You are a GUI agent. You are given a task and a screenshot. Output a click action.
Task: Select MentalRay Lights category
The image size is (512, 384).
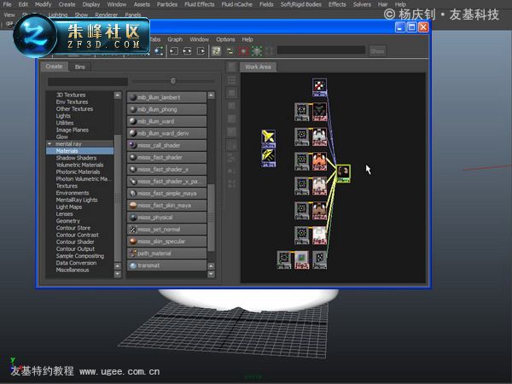coord(77,200)
